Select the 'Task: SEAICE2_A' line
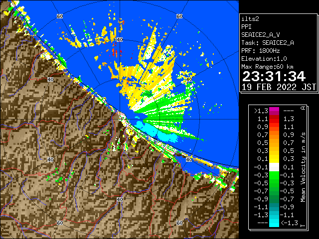 click(268, 43)
